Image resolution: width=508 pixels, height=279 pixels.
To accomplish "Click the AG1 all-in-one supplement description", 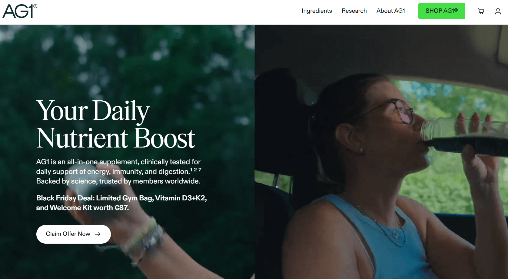I will coord(119,171).
